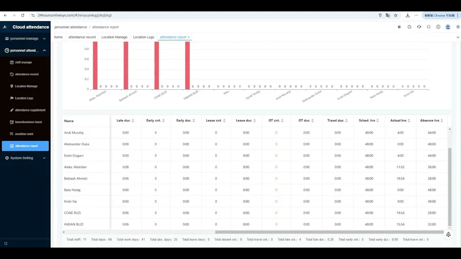Open browser downloads icon
This screenshot has width=461, height=259.
click(x=407, y=16)
